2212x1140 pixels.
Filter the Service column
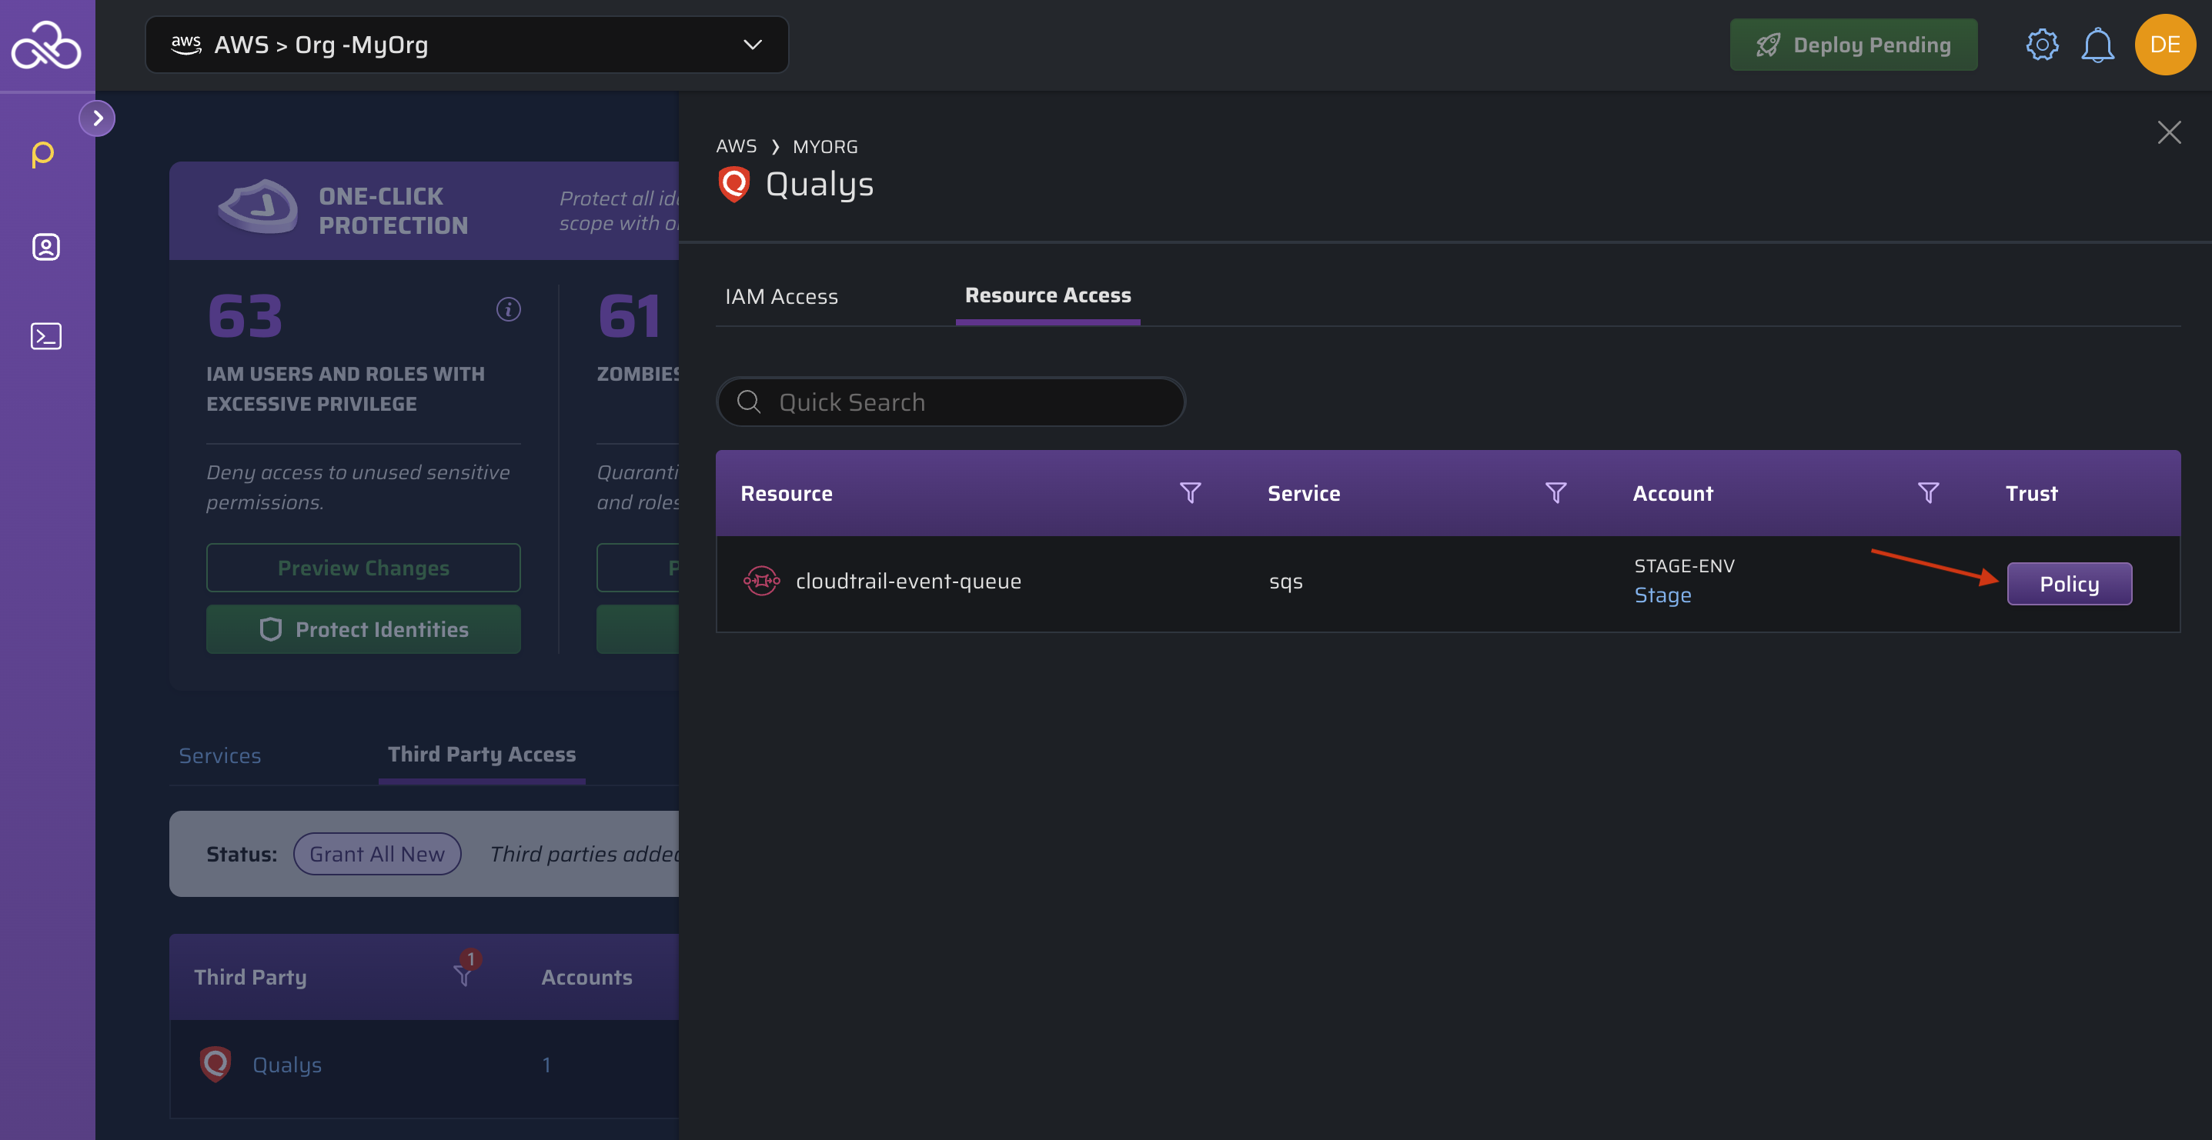click(x=1556, y=493)
